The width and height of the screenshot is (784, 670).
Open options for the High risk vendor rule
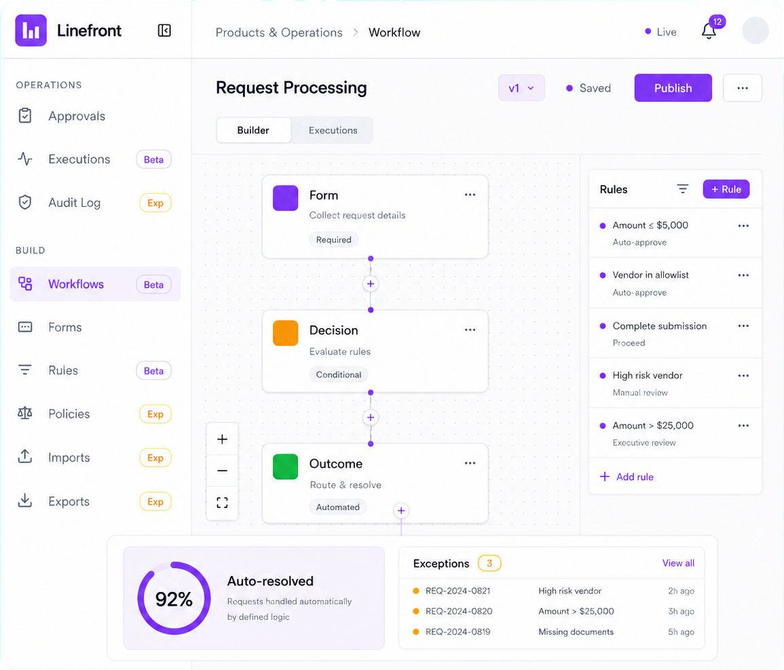pos(743,376)
